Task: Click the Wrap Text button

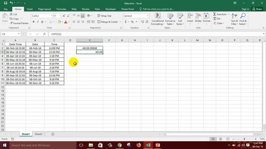Action: [104, 16]
